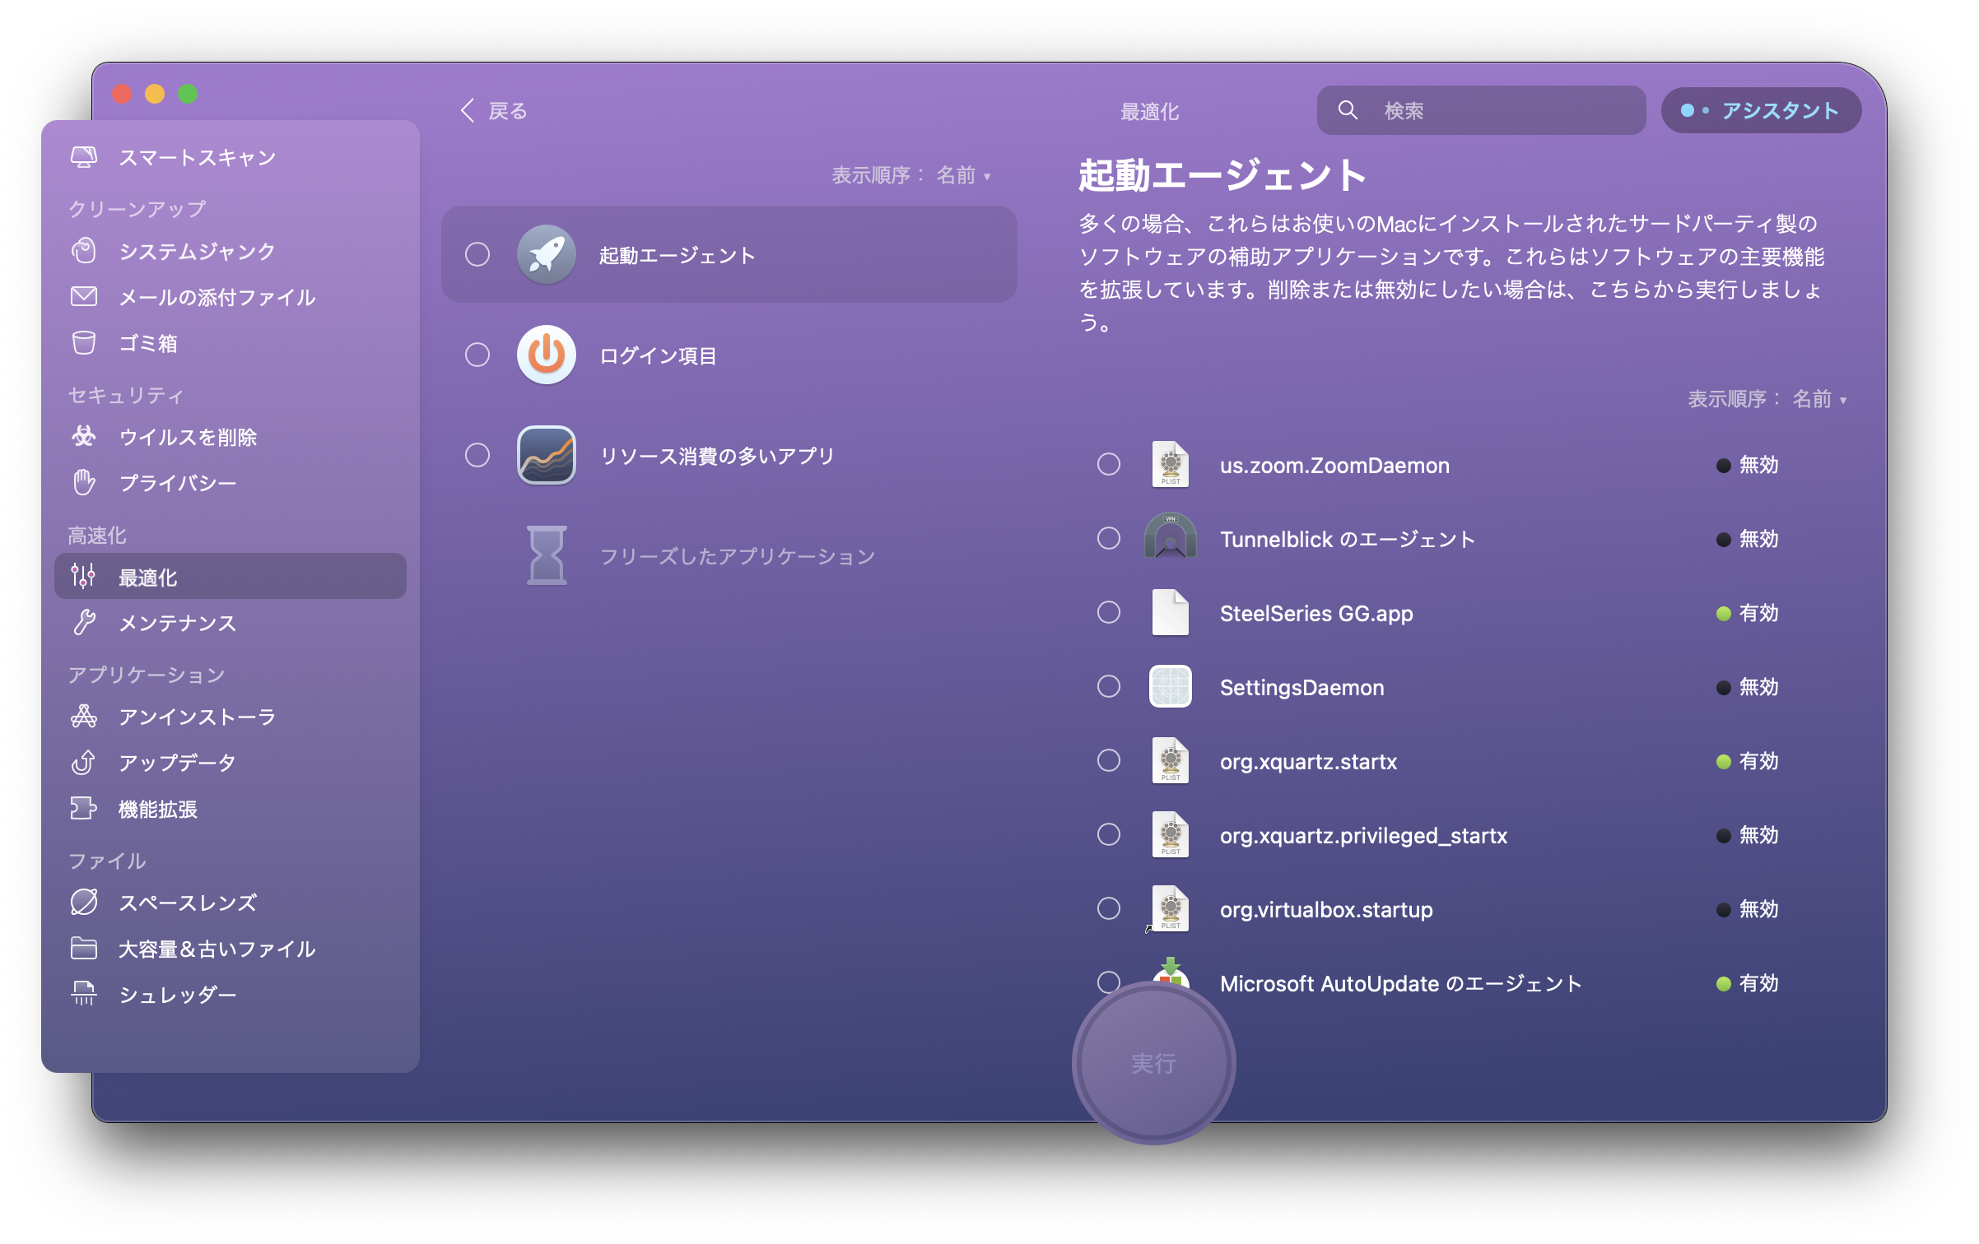Viewport: 1979px width, 1244px height.
Task: Click the power Login Items icon
Action: (x=547, y=355)
